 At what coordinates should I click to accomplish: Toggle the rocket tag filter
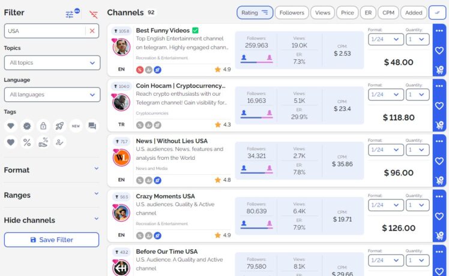point(59,126)
